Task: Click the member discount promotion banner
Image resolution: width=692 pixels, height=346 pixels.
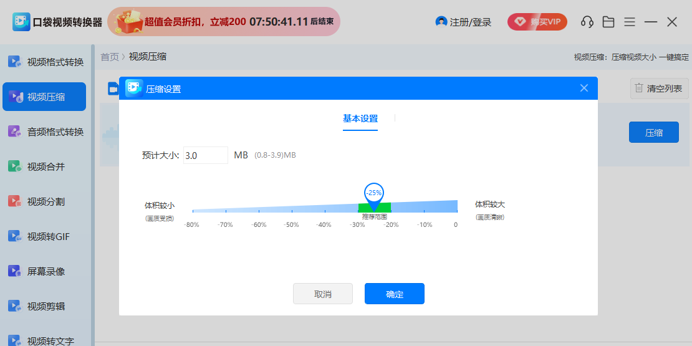Action: [x=224, y=22]
